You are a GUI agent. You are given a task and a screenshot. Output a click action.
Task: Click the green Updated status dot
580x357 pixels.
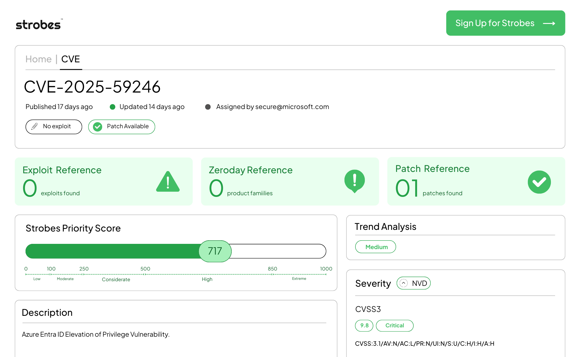click(113, 107)
